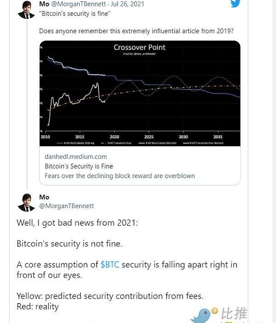
Task: Open the $BTC cashtag link
Action: coord(109,264)
